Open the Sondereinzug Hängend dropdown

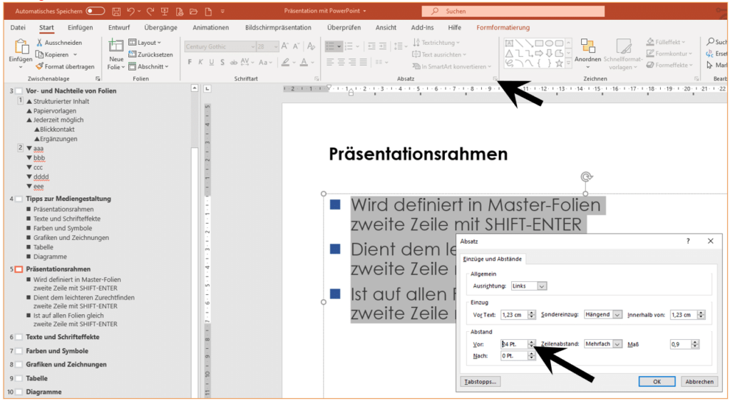617,315
